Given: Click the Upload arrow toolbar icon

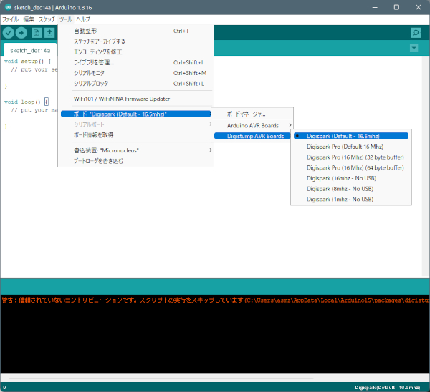Looking at the screenshot, I should [x=21, y=33].
